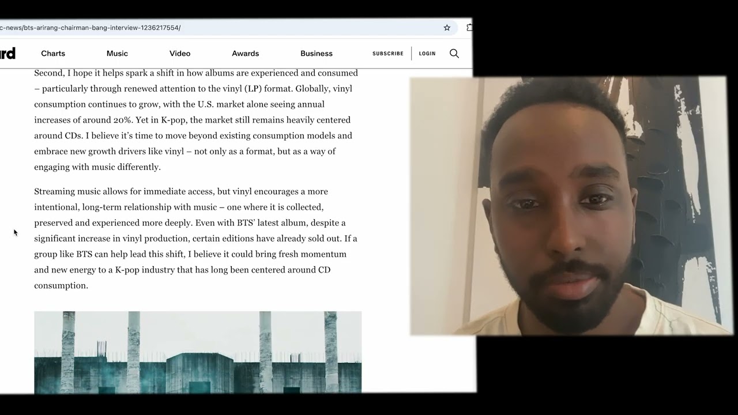738x415 pixels.
Task: Click the SUBSCRIBE button
Action: point(388,54)
